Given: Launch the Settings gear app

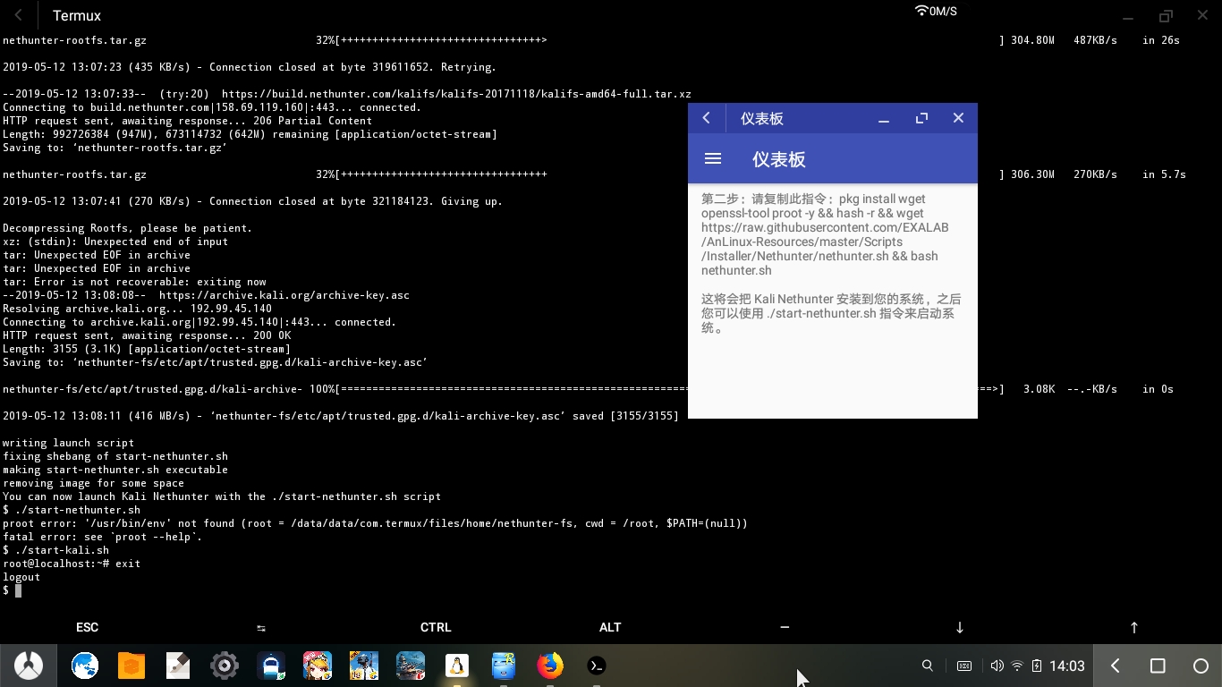Looking at the screenshot, I should coord(225,666).
